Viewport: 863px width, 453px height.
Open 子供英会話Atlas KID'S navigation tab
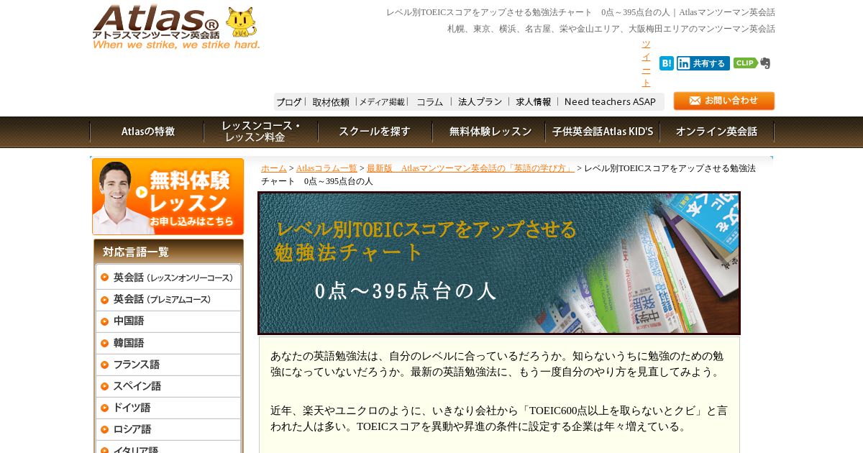point(603,132)
